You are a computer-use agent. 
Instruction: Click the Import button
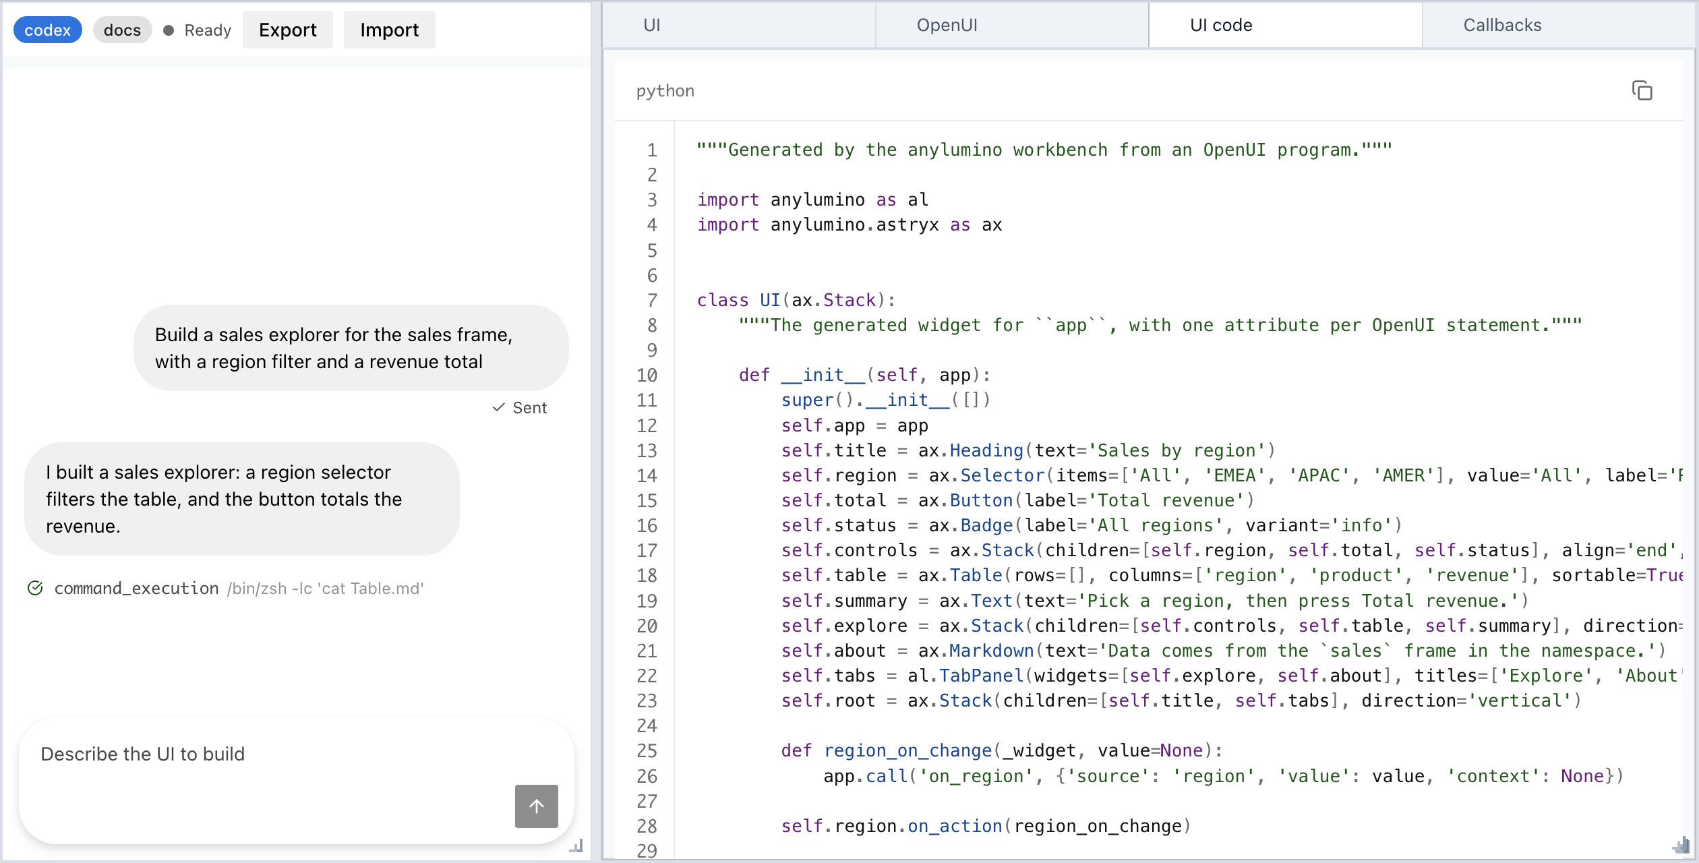(x=389, y=30)
